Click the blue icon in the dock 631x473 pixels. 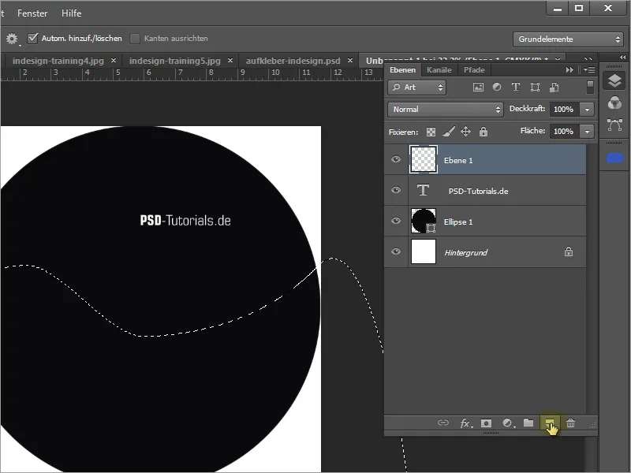click(615, 158)
